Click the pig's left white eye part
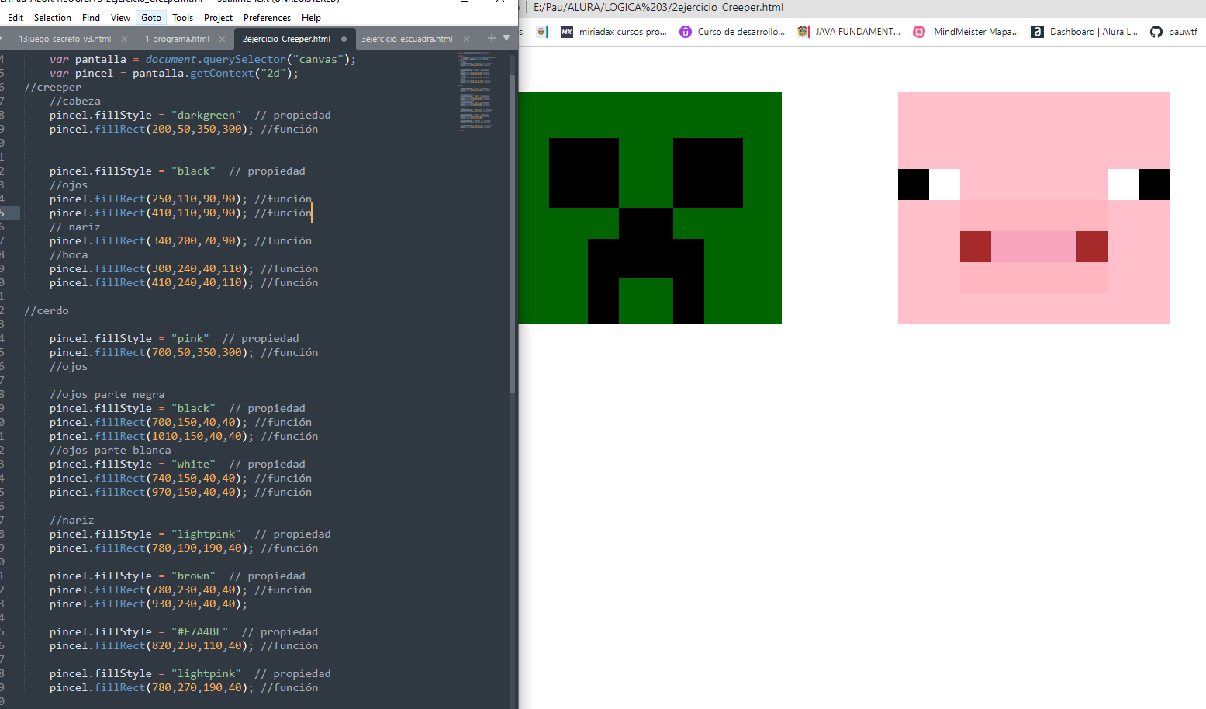 (x=945, y=185)
